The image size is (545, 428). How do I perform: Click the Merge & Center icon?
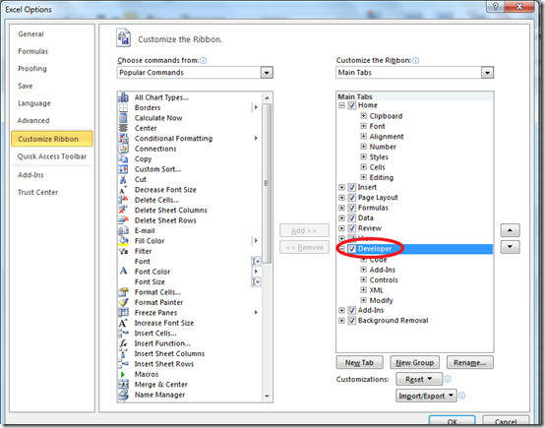tap(123, 384)
